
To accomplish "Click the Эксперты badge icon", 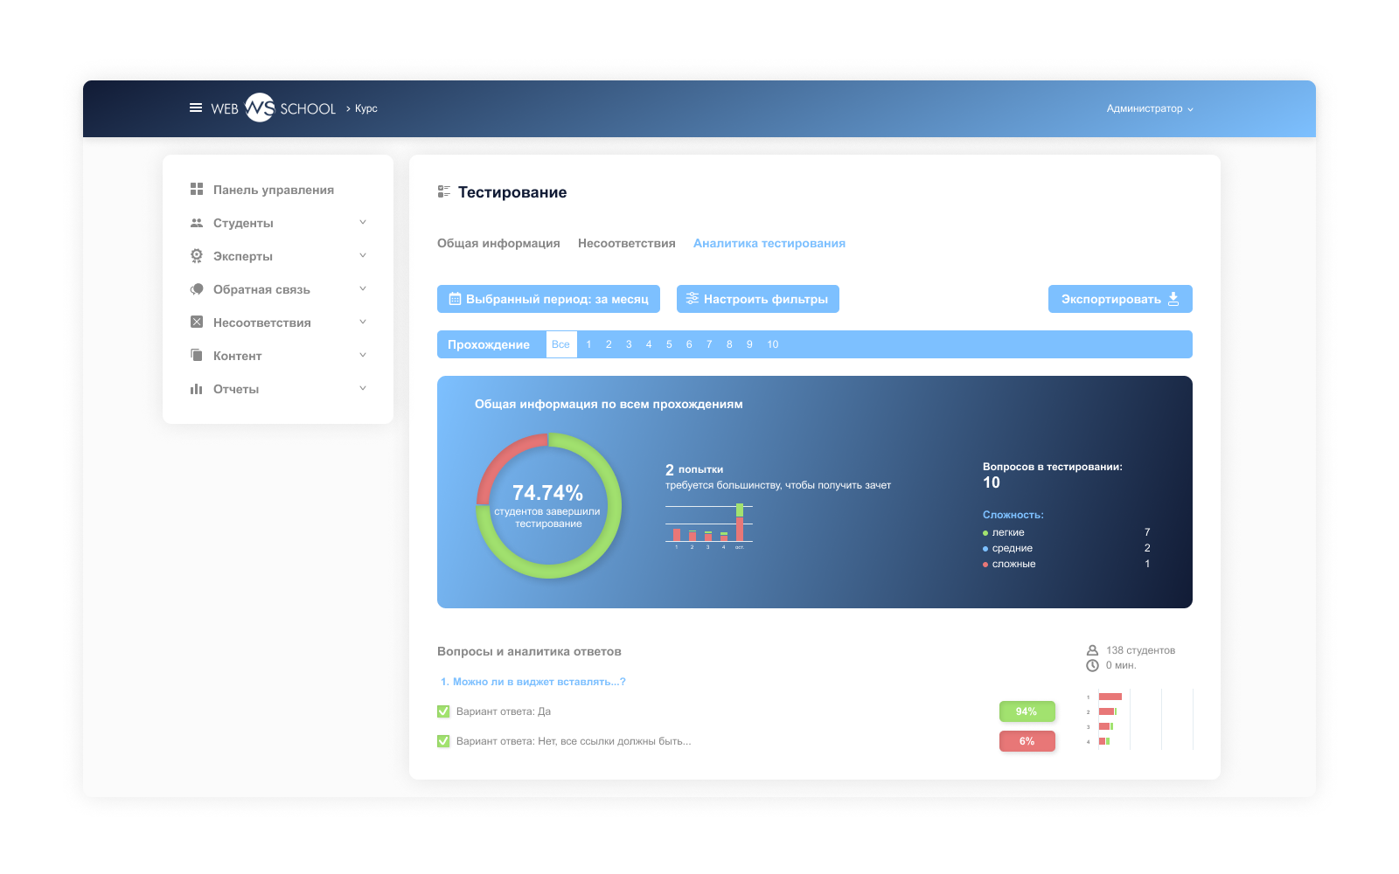I will point(197,256).
